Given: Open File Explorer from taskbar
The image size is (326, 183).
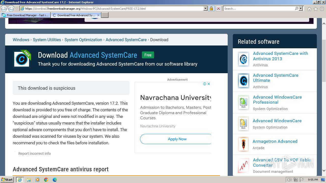Looking at the screenshot, I should click(x=29, y=180).
